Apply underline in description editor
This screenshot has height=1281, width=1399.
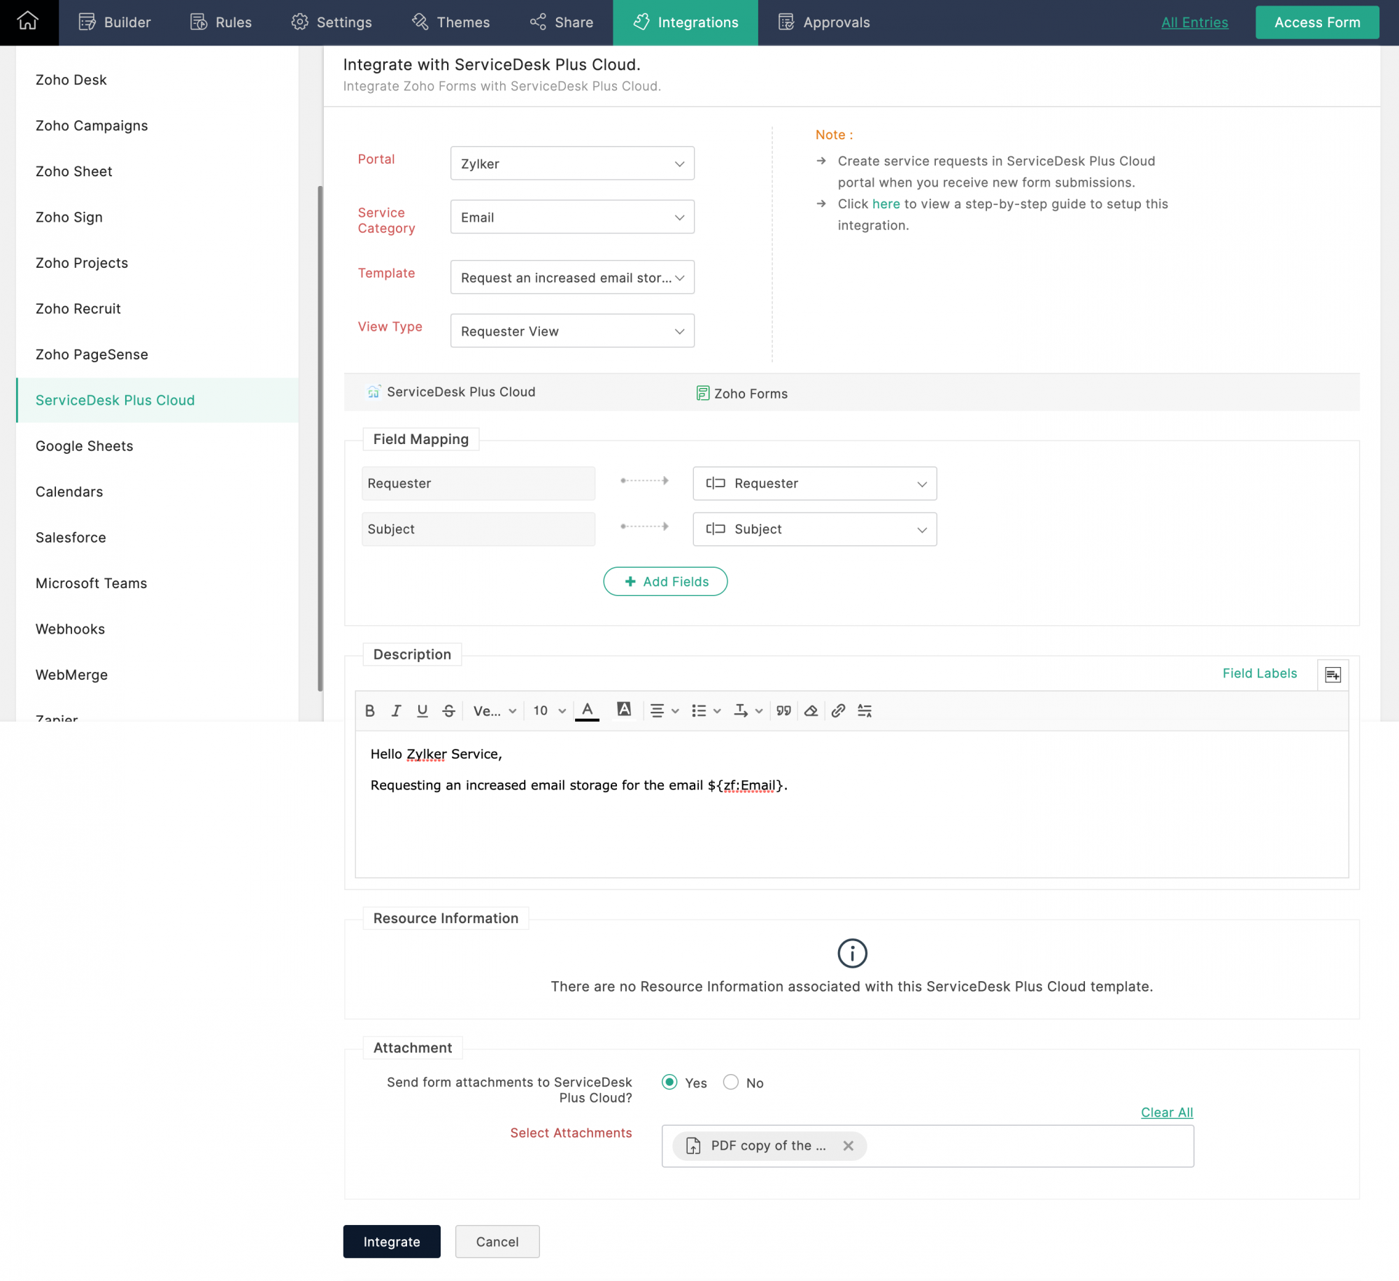coord(422,710)
